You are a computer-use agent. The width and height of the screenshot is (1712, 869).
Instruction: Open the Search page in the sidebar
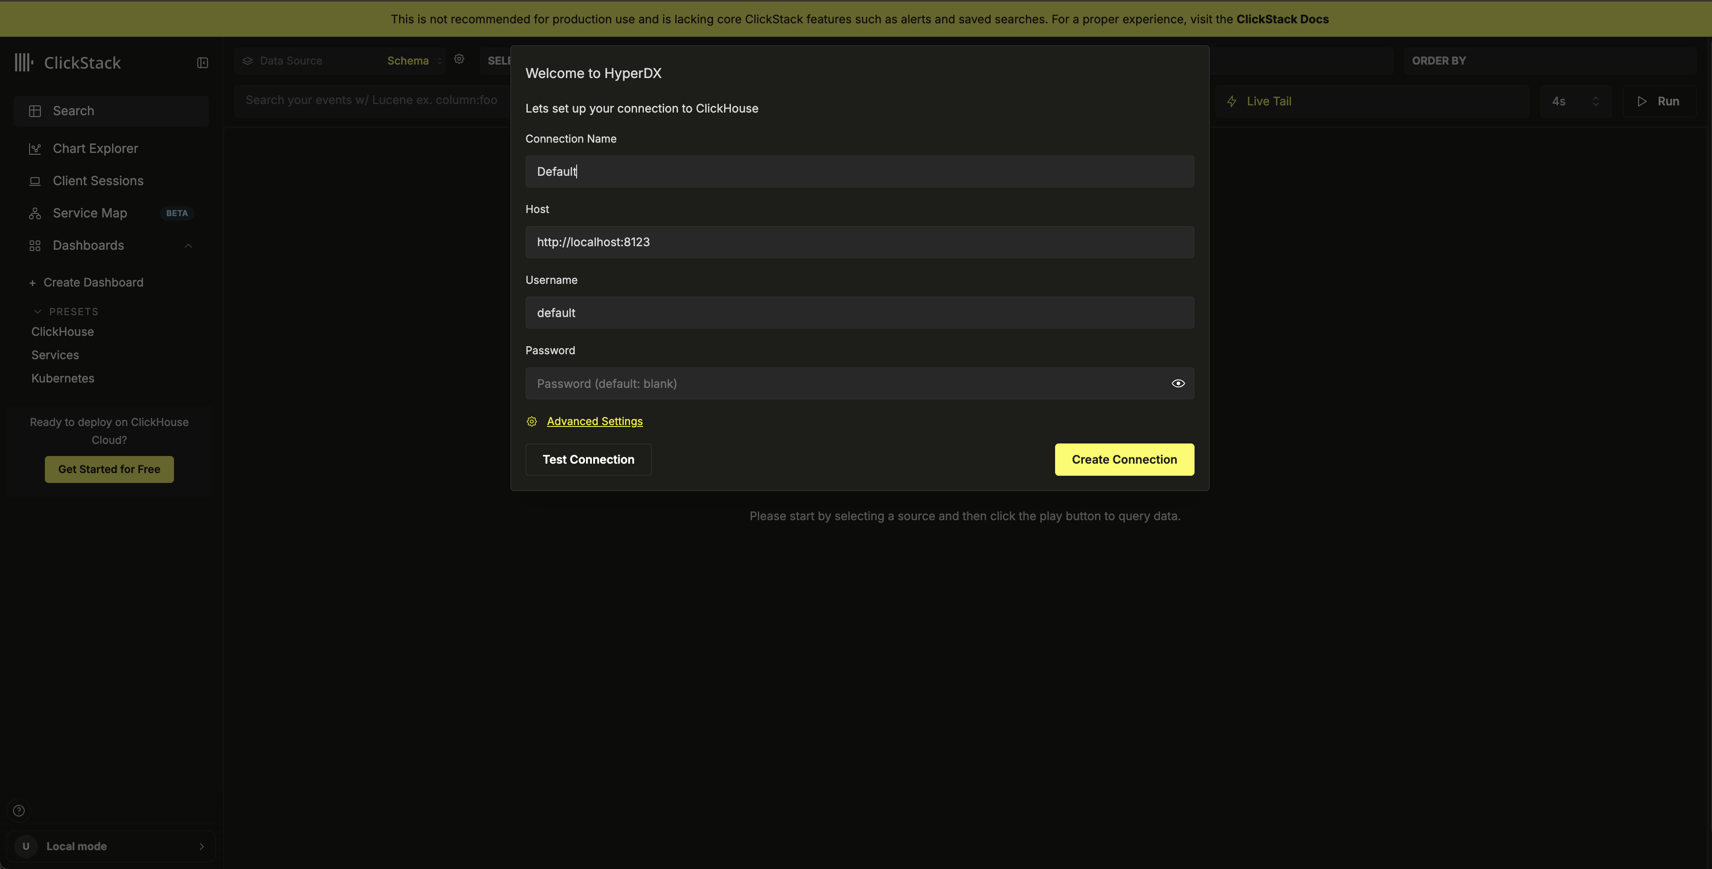(73, 111)
